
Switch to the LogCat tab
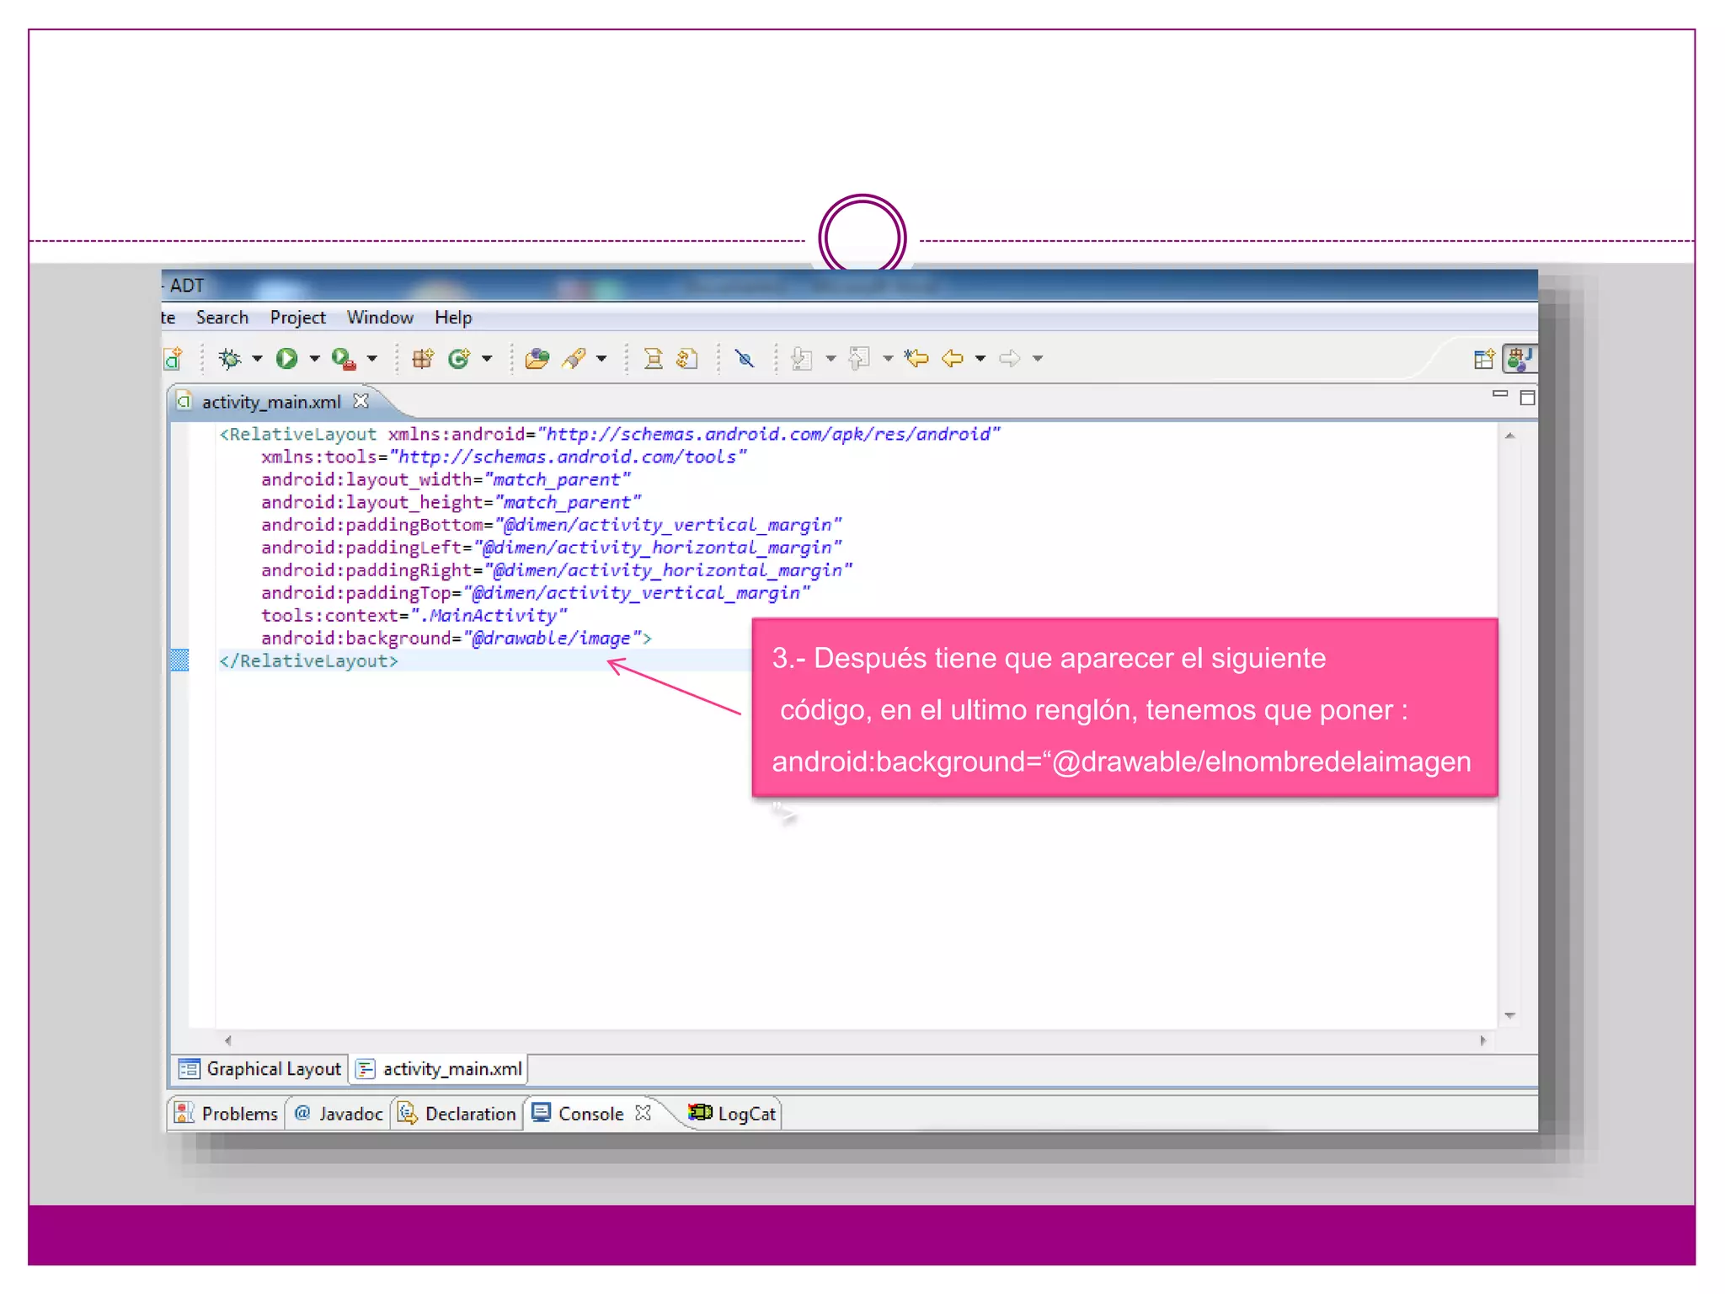pyautogui.click(x=733, y=1114)
